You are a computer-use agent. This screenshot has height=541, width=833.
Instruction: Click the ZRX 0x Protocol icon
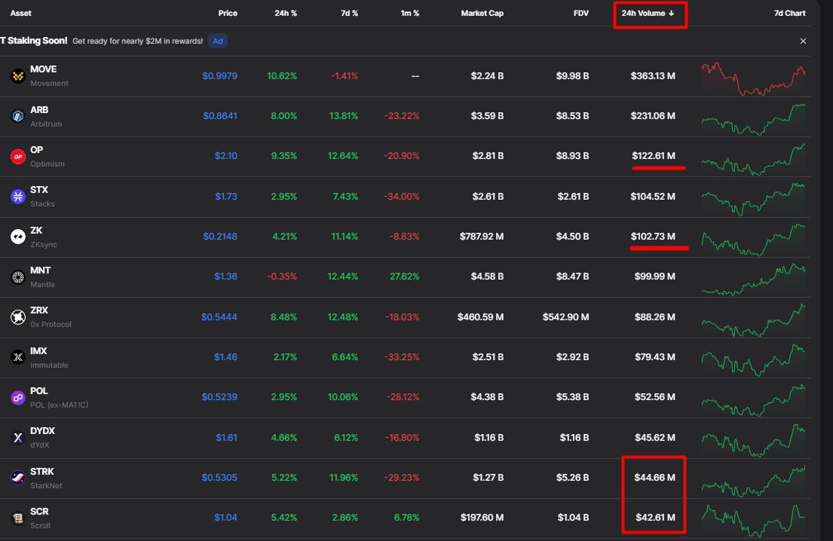(18, 317)
